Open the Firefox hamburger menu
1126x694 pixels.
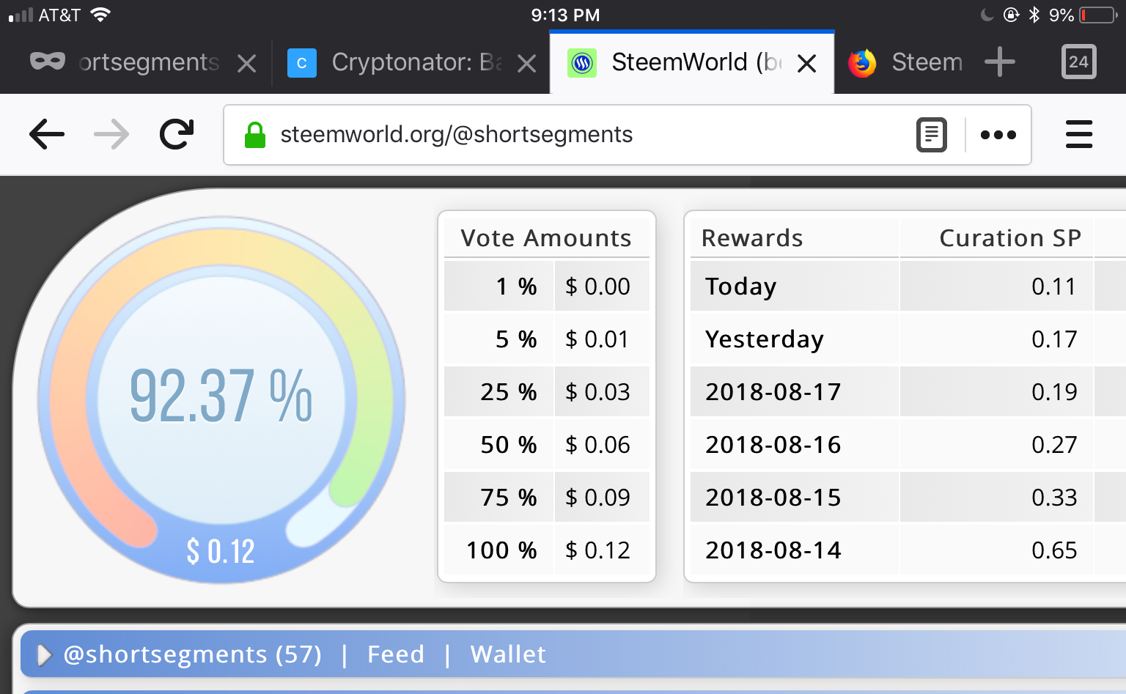click(1079, 135)
